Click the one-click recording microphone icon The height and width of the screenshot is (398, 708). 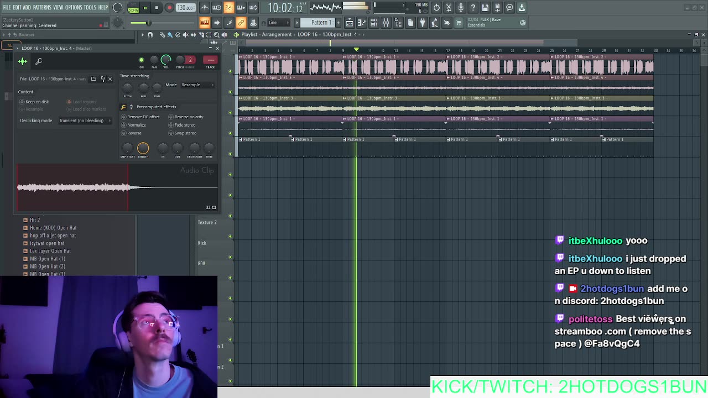click(x=461, y=8)
